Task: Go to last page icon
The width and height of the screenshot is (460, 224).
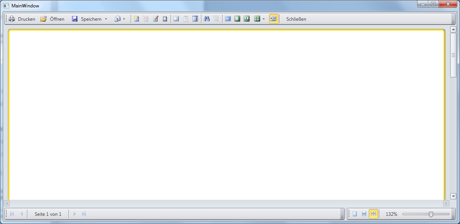Action: (84, 214)
